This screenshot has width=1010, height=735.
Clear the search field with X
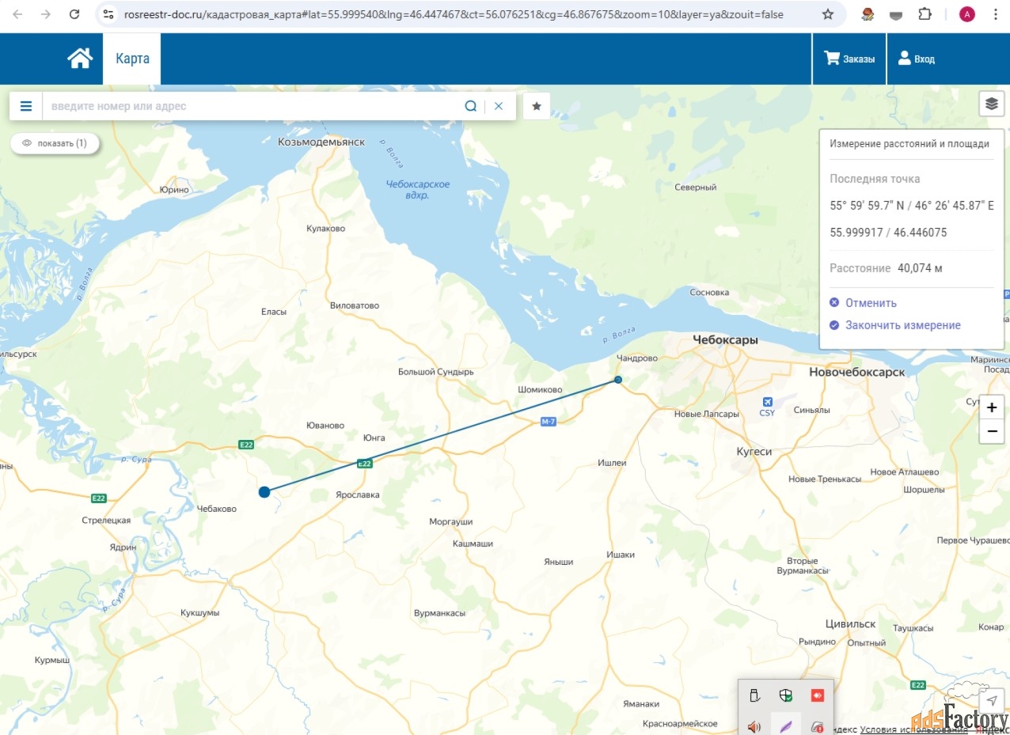tap(499, 106)
